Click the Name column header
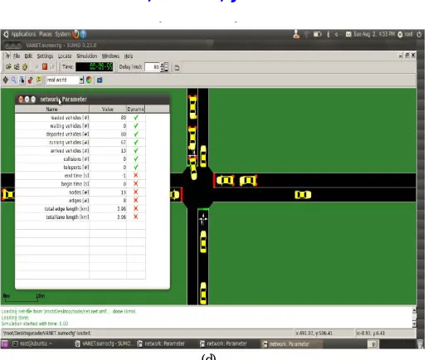 pos(52,109)
